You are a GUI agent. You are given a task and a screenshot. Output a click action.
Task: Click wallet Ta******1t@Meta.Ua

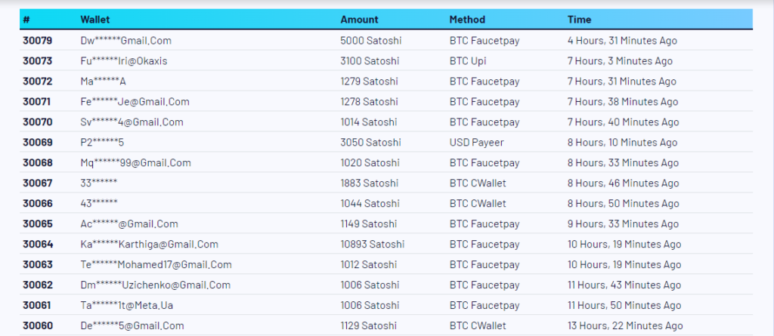click(x=126, y=305)
